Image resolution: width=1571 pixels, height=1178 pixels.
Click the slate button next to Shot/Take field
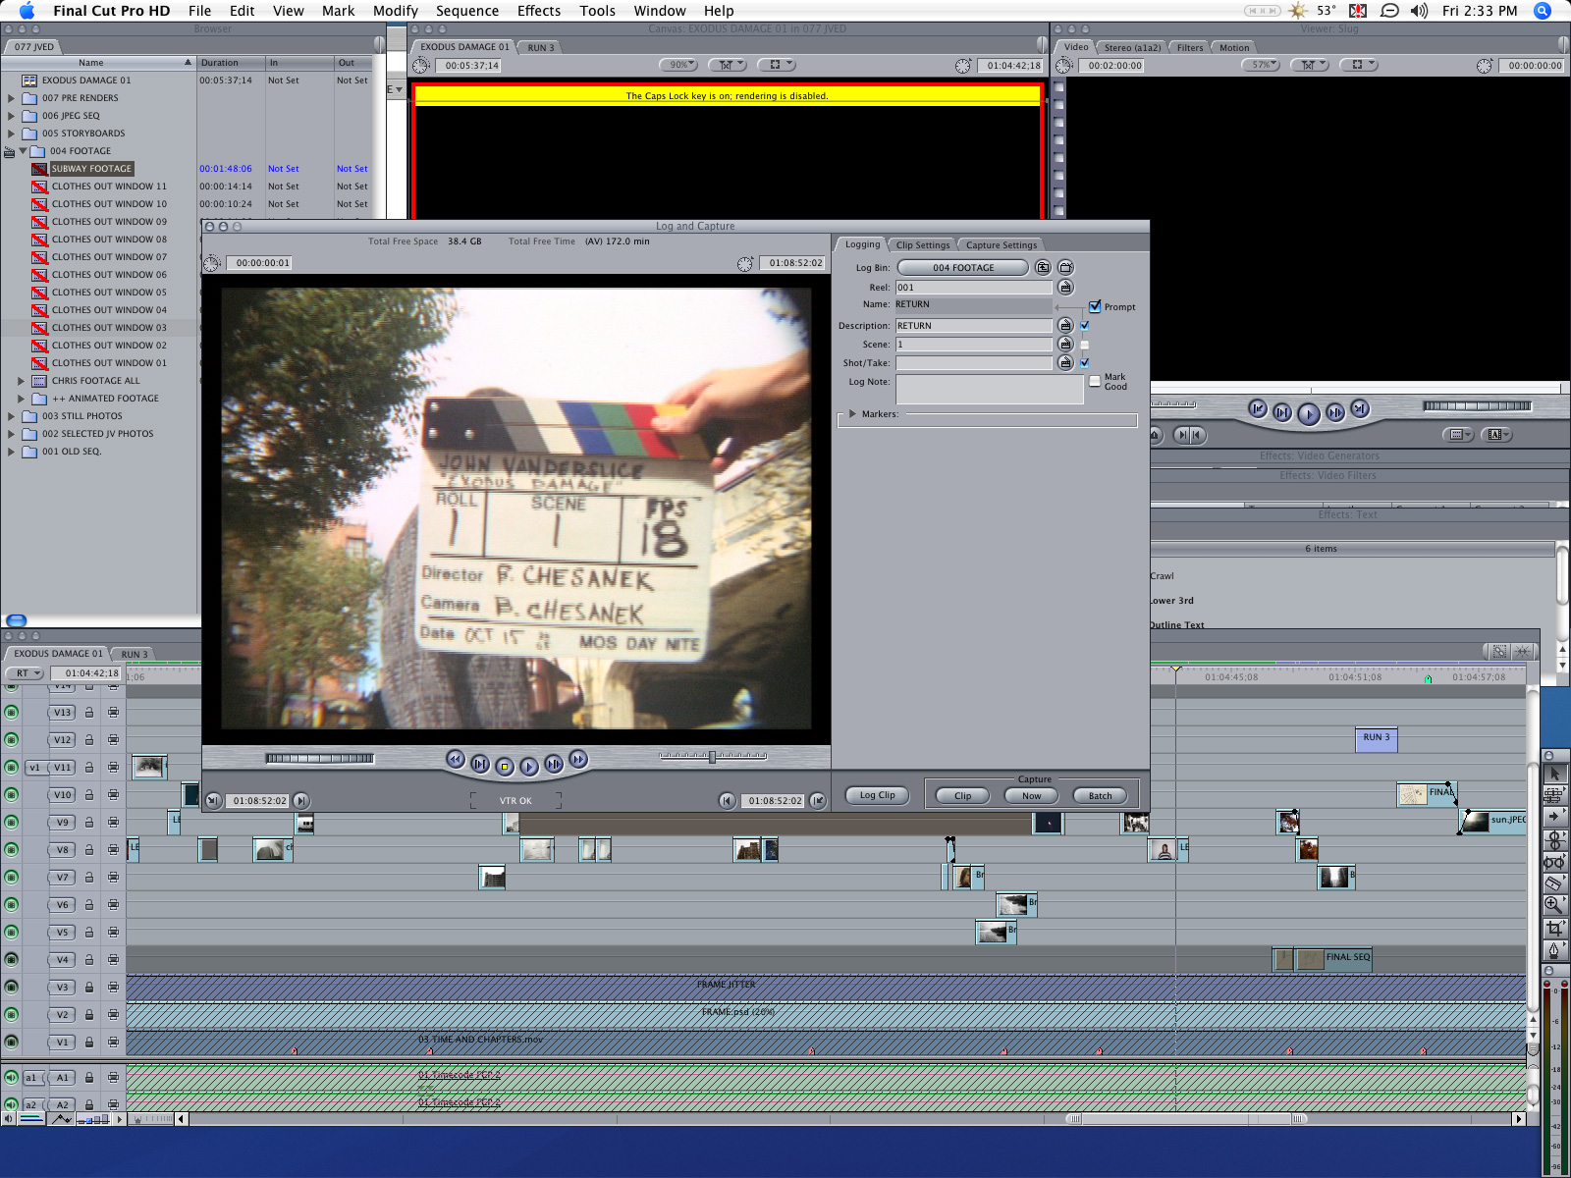1065,362
